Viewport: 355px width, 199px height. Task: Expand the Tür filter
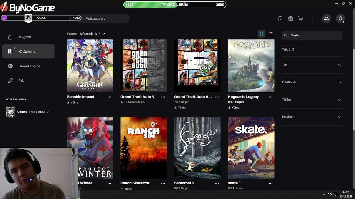(312, 65)
